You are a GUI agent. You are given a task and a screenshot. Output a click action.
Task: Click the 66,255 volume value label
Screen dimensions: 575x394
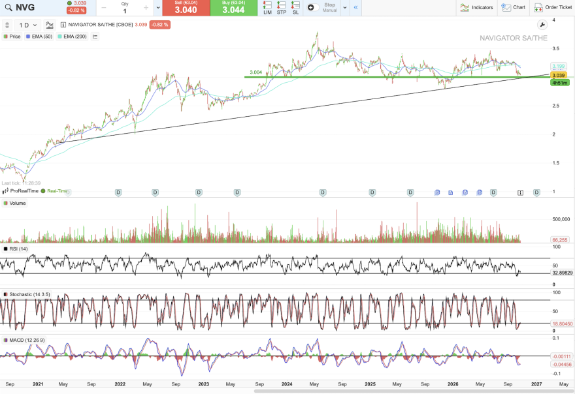pos(559,240)
